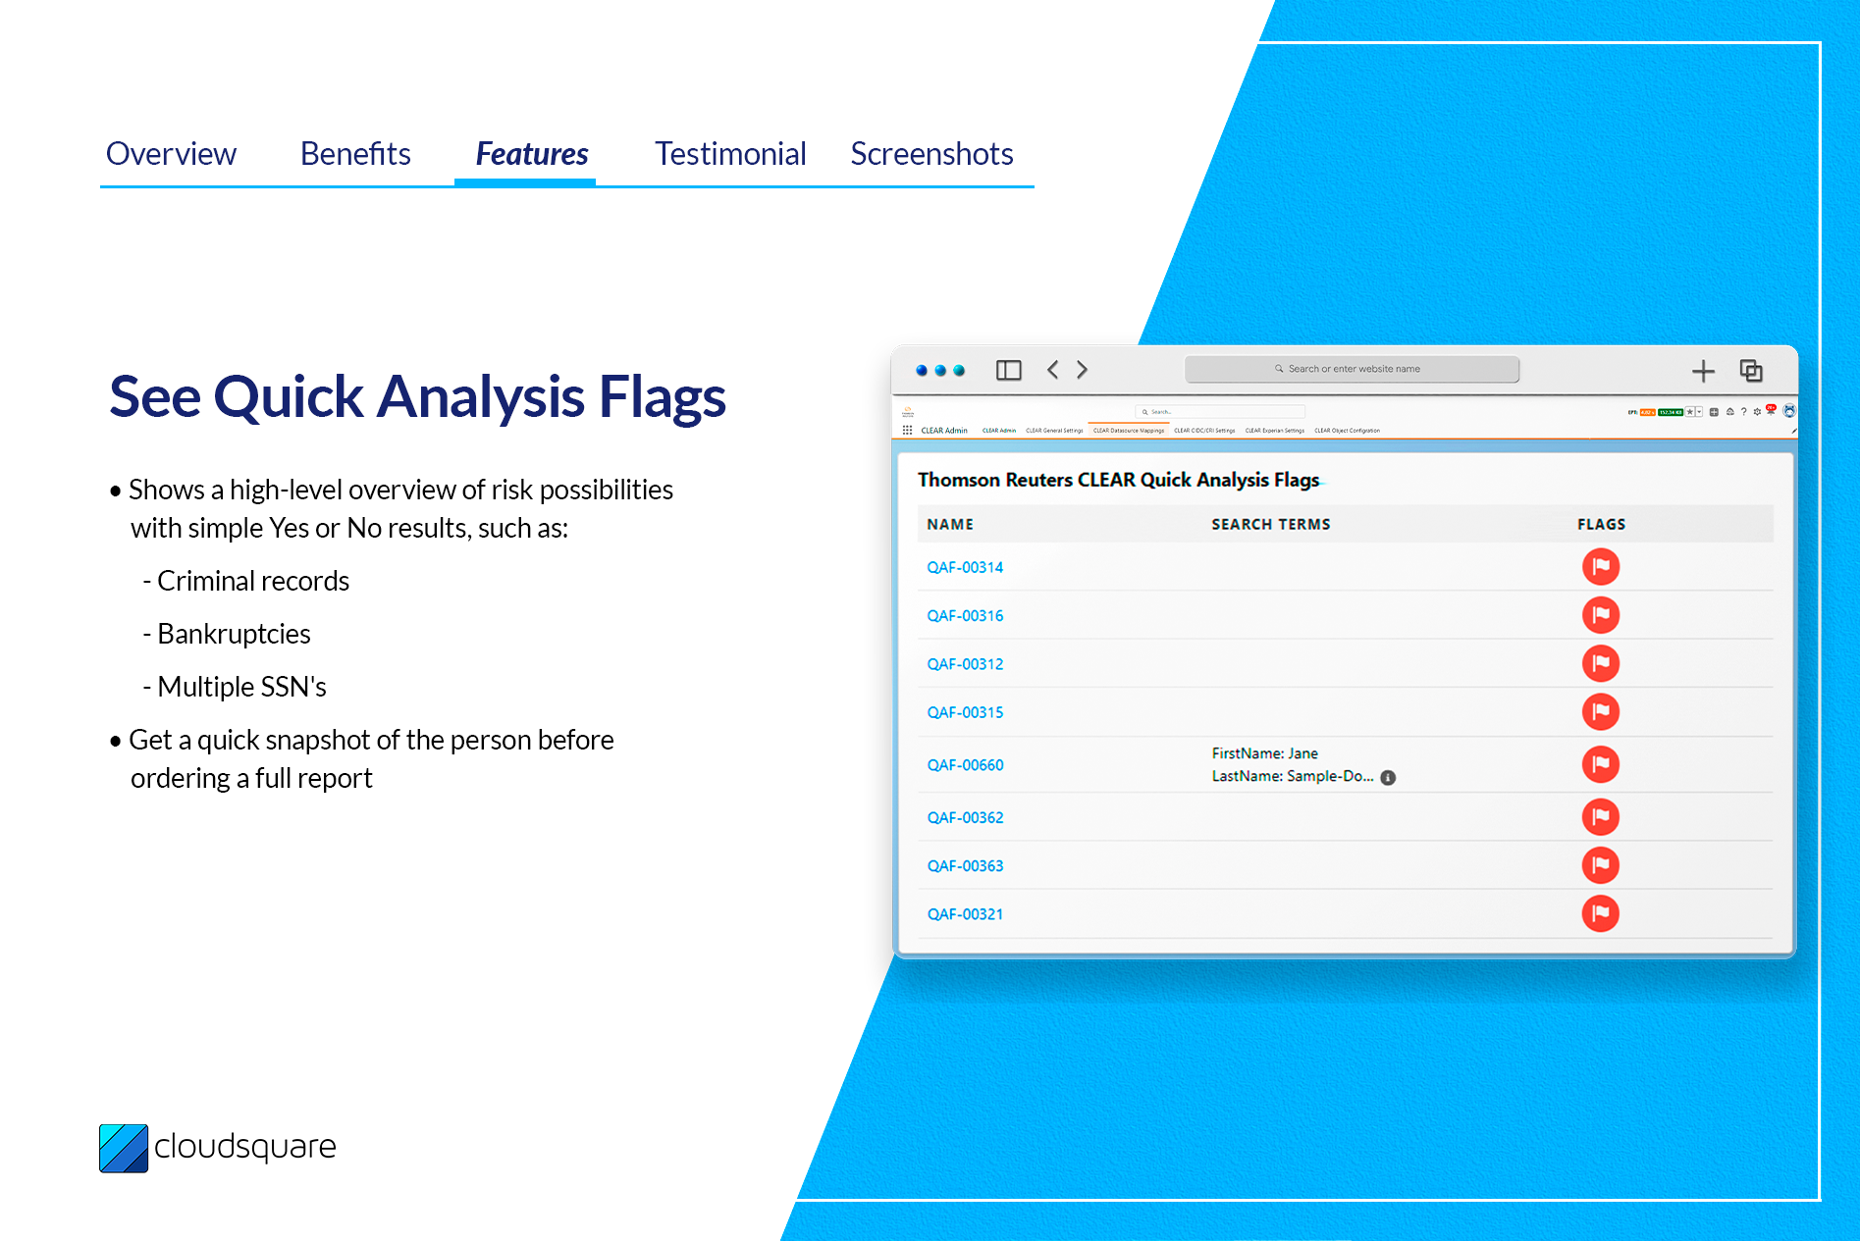Image resolution: width=1860 pixels, height=1241 pixels.
Task: Click the help question mark icon
Action: [x=1743, y=412]
